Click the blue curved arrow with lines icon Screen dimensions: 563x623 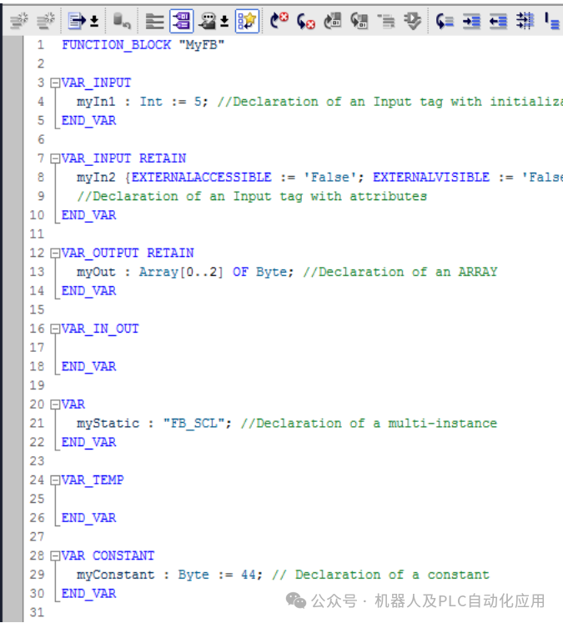point(445,21)
